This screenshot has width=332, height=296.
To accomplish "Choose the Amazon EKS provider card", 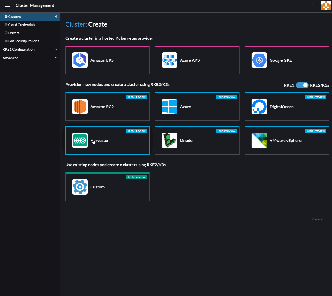I will pos(107,60).
